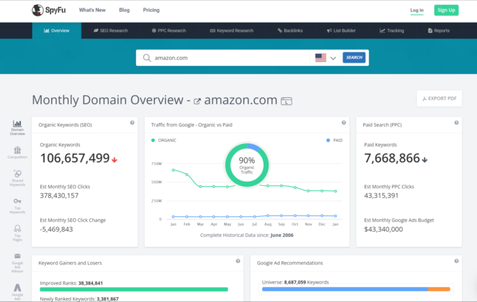
Task: Click the domain search input field
Action: (x=228, y=58)
